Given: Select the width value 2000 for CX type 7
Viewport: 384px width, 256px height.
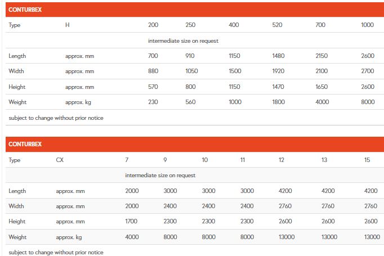Looking at the screenshot, I should pyautogui.click(x=132, y=206).
